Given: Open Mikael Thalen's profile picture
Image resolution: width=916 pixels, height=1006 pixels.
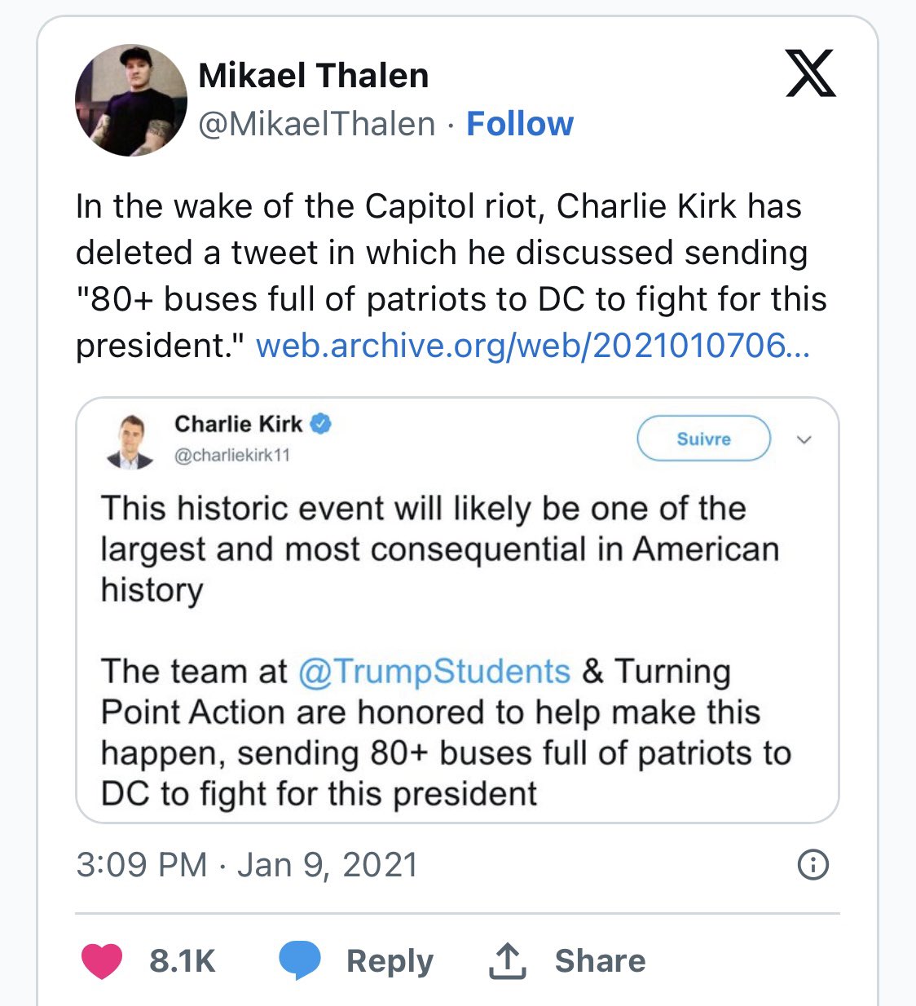Looking at the screenshot, I should tap(130, 100).
